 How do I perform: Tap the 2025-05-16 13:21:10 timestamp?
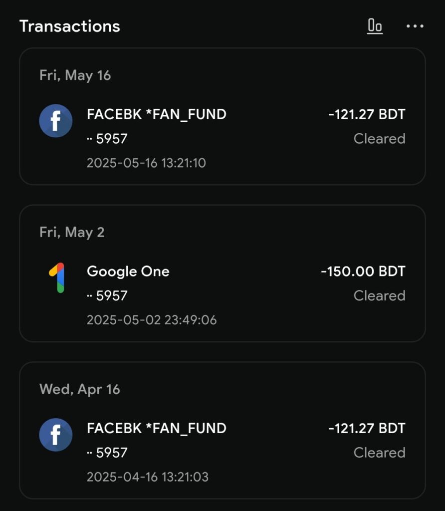click(146, 163)
